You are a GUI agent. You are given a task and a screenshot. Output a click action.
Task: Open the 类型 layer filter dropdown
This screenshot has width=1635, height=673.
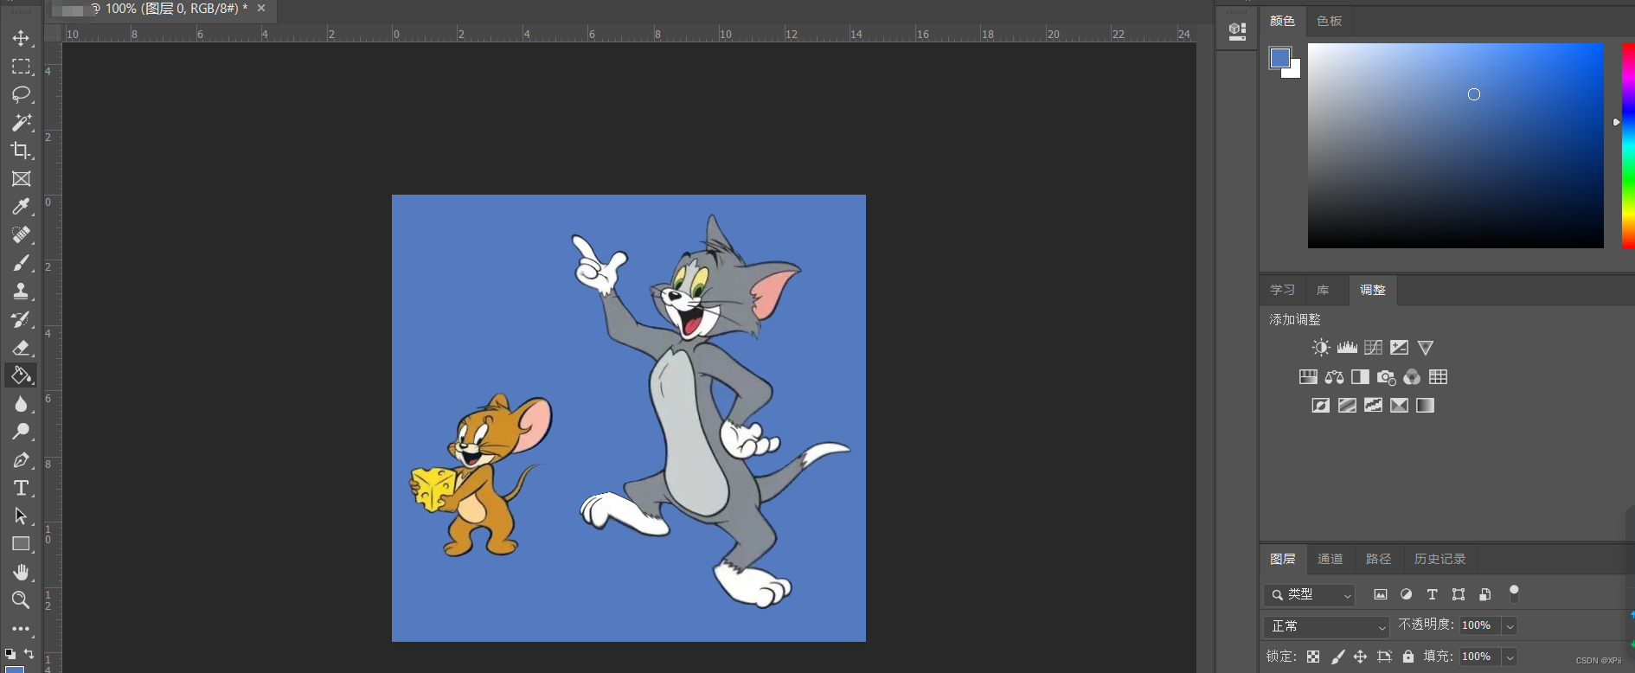(1309, 594)
